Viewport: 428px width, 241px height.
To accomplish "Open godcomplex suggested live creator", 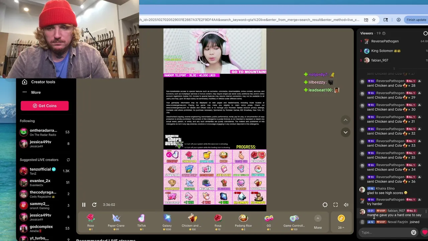I will tap(44, 229).
